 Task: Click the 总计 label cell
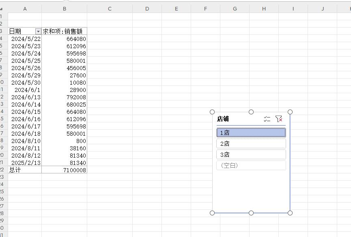coord(25,170)
